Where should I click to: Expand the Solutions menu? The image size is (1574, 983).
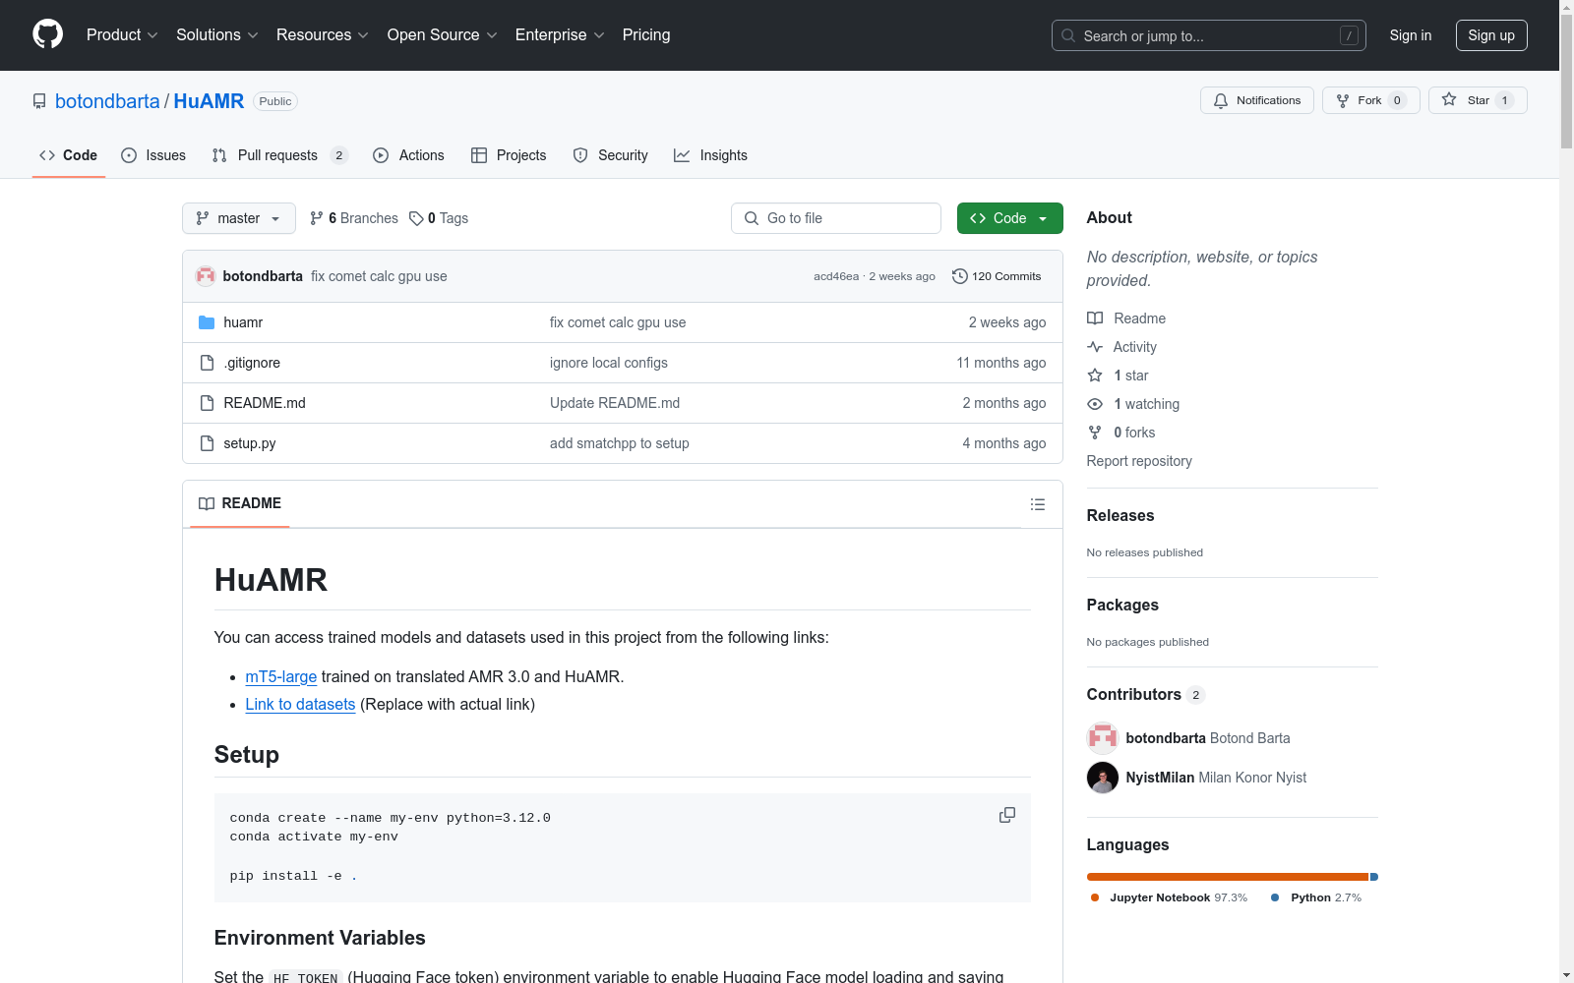217,34
